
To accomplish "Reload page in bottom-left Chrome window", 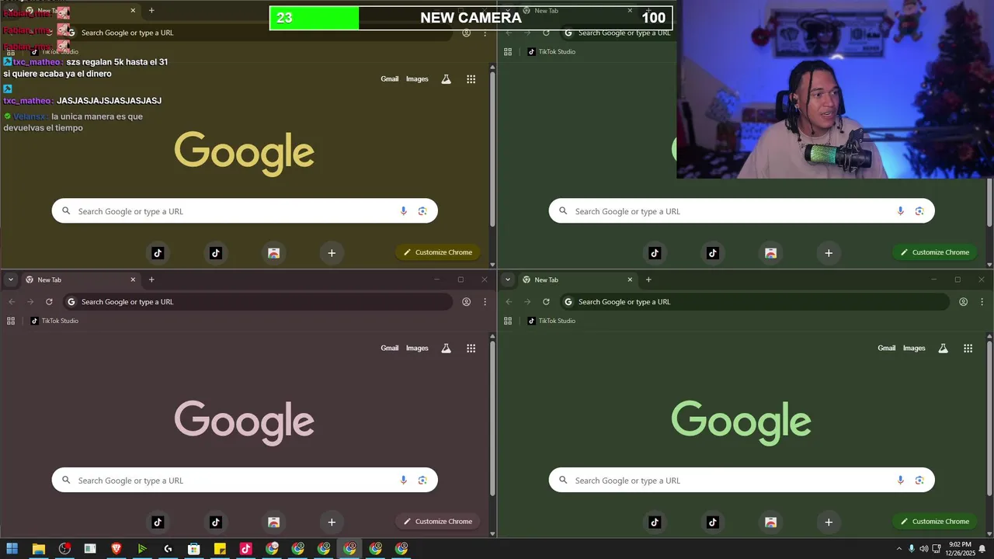I will coord(49,302).
